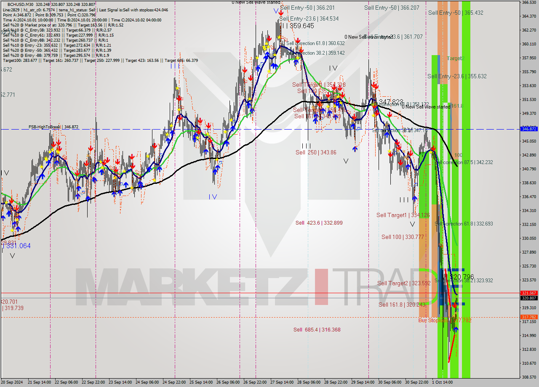Screen dimensions: 539x387
Task: Click the Sell Entry -50 | 366.207 label
Action: [x=392, y=8]
